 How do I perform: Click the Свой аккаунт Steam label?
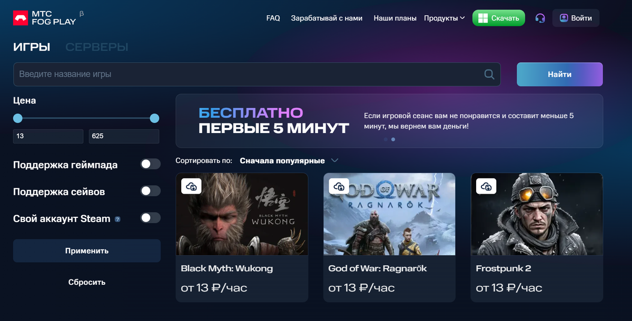click(x=62, y=218)
